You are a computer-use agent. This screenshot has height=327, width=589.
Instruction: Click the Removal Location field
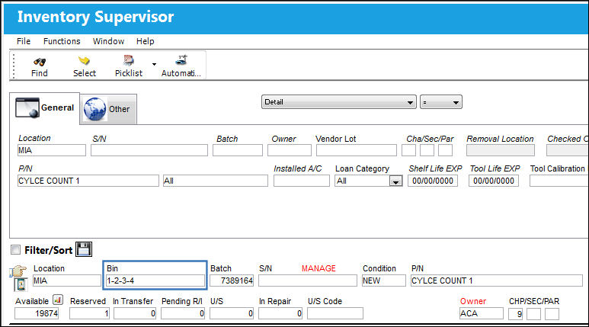[501, 150]
